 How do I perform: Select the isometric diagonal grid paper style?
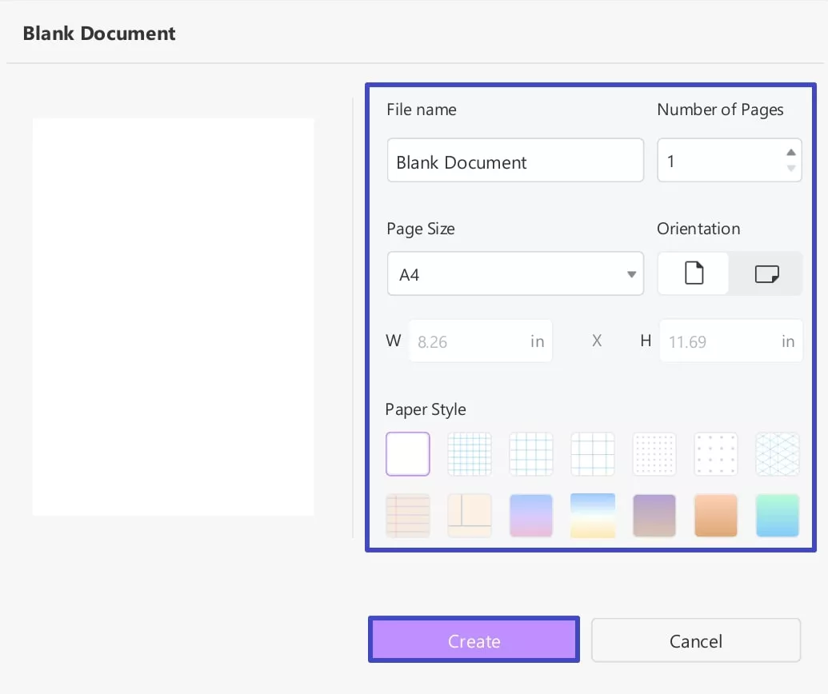(x=777, y=454)
